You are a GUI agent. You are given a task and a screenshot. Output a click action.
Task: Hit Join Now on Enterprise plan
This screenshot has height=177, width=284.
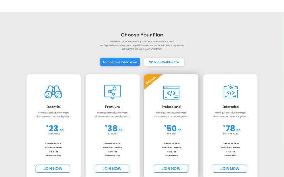230,169
